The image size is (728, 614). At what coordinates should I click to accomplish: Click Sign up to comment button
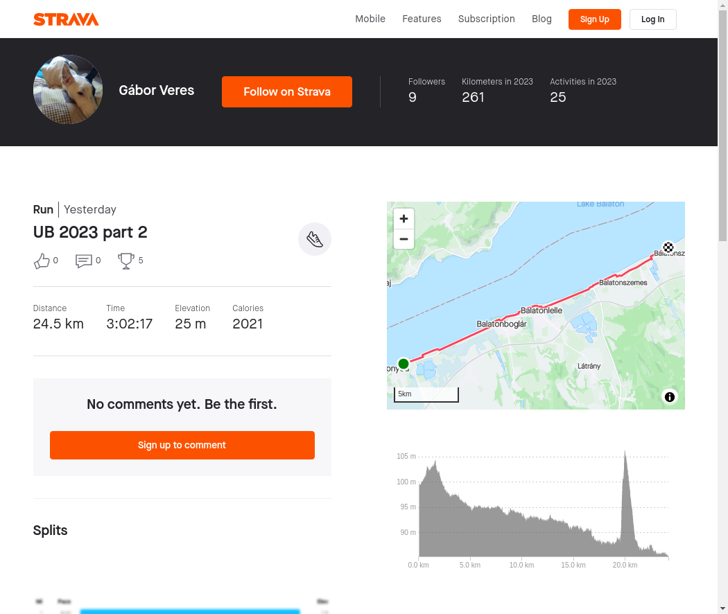pyautogui.click(x=182, y=445)
